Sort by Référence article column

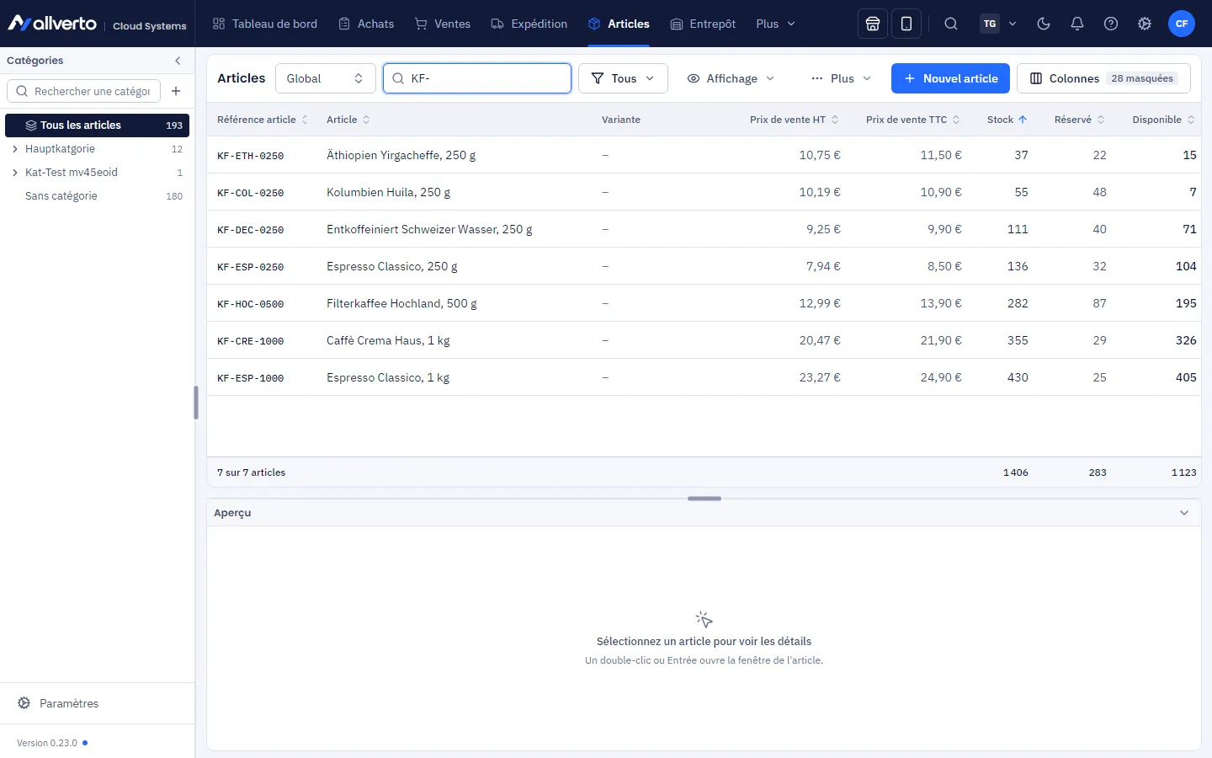[x=262, y=120]
